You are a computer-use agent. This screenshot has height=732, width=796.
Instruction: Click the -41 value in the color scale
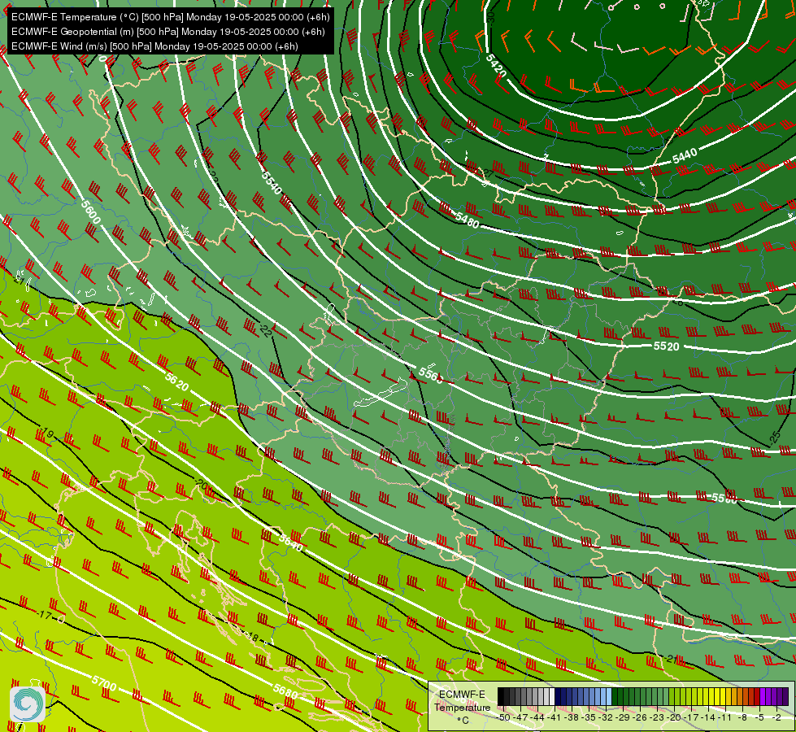(555, 717)
